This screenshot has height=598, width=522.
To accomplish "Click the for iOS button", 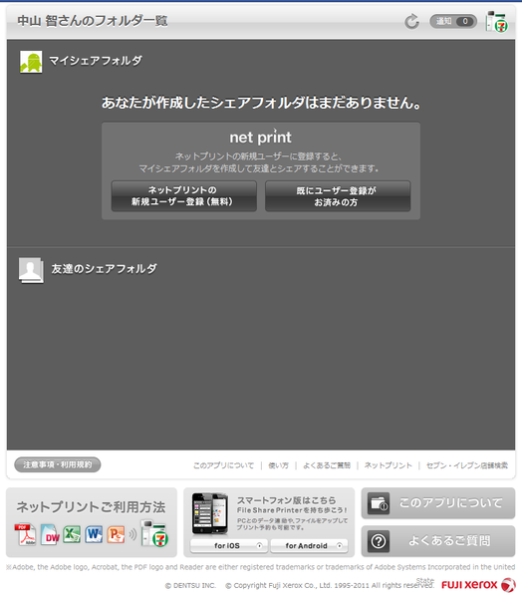I will pyautogui.click(x=229, y=546).
